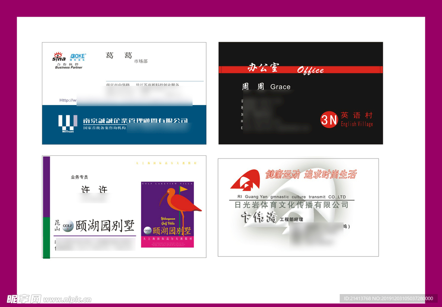The image size is (442, 307).
Task: Click the WiTrust checkered logo
Action: pos(68,122)
